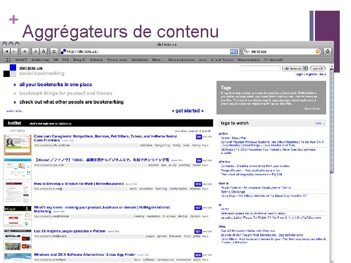Screen dimensions: 351x263
Task: Click the people count badge for Pixfans entry
Action: point(198,231)
